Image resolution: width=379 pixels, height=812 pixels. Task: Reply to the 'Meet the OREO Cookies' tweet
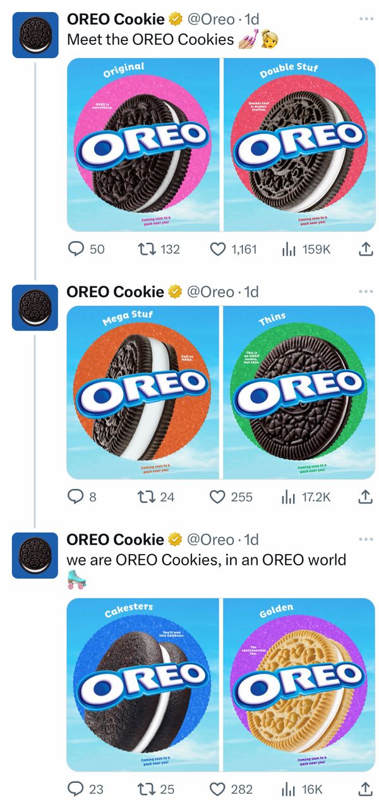[x=86, y=249]
